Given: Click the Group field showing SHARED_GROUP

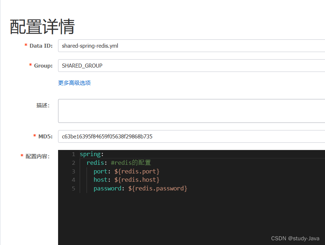Looking at the screenshot, I should coord(192,66).
